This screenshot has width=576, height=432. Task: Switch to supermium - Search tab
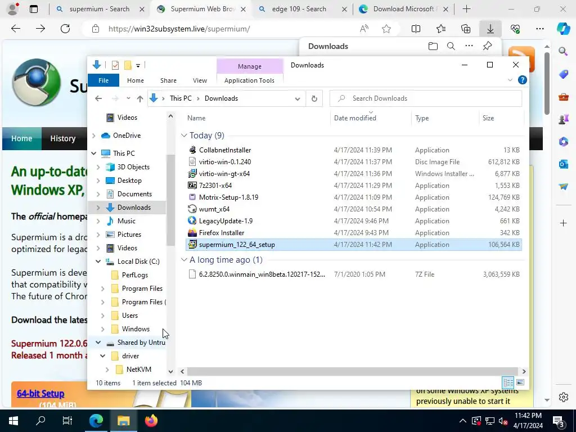[100, 9]
